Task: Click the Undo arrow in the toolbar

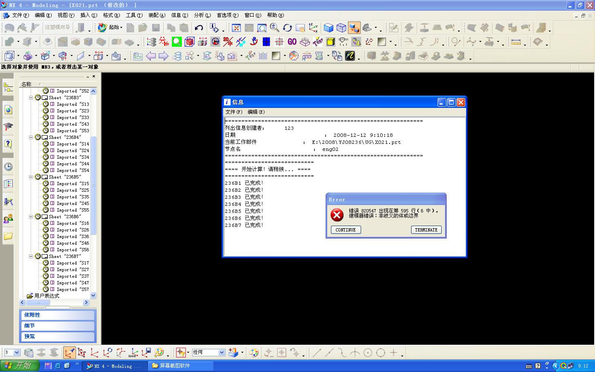Action: (199, 28)
